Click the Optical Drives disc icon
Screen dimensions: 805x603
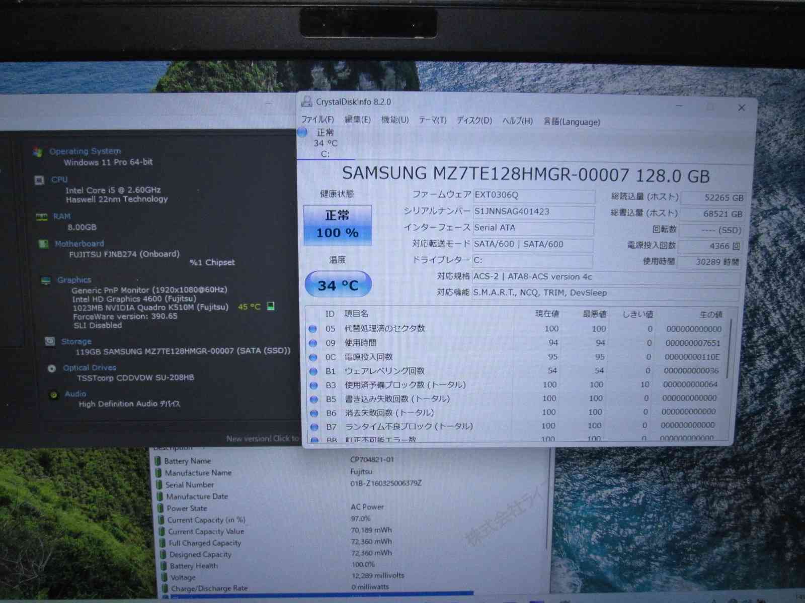51,368
